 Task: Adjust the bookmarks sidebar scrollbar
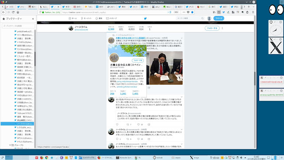click(35, 59)
